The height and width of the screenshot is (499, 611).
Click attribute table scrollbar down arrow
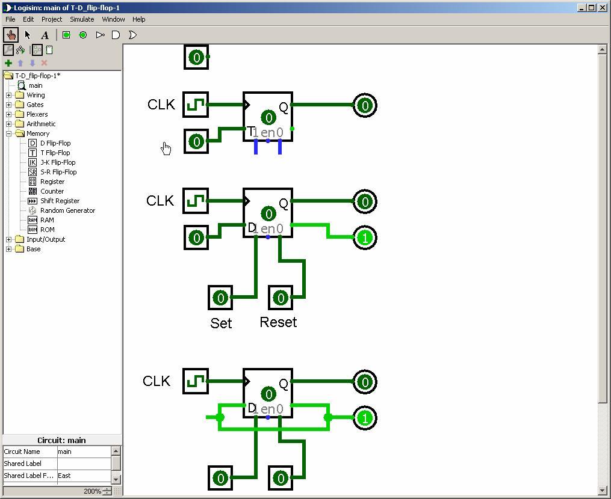pyautogui.click(x=116, y=479)
